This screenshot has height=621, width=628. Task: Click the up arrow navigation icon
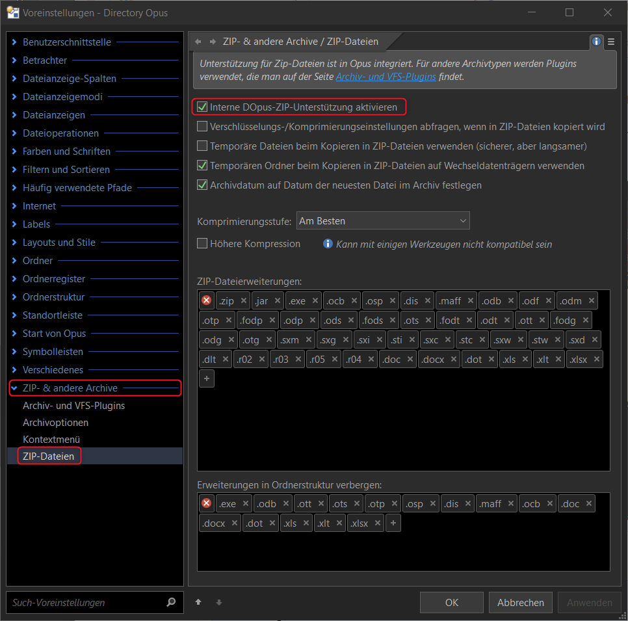[x=198, y=602]
